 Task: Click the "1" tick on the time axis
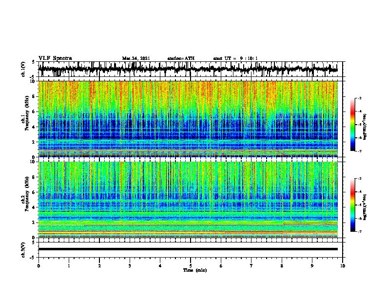coord(69,266)
